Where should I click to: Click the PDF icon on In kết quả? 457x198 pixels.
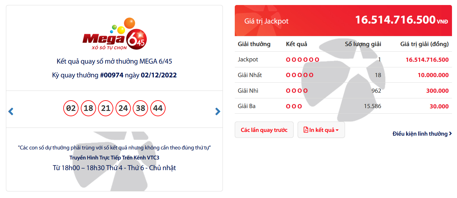tap(306, 130)
